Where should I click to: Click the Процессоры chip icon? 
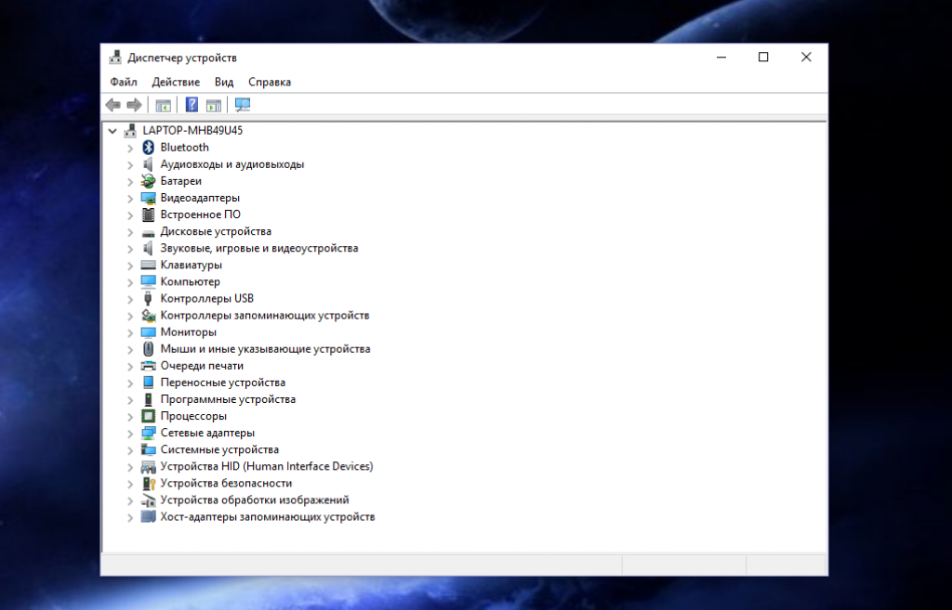(x=148, y=416)
